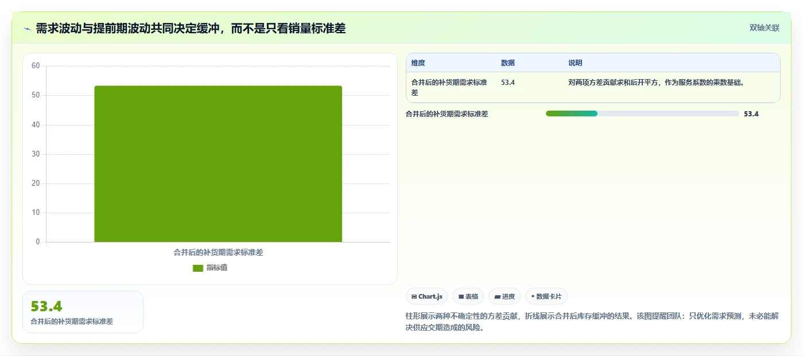Click the paragraph starting 柱形展示两种不确定性

(x=592, y=322)
